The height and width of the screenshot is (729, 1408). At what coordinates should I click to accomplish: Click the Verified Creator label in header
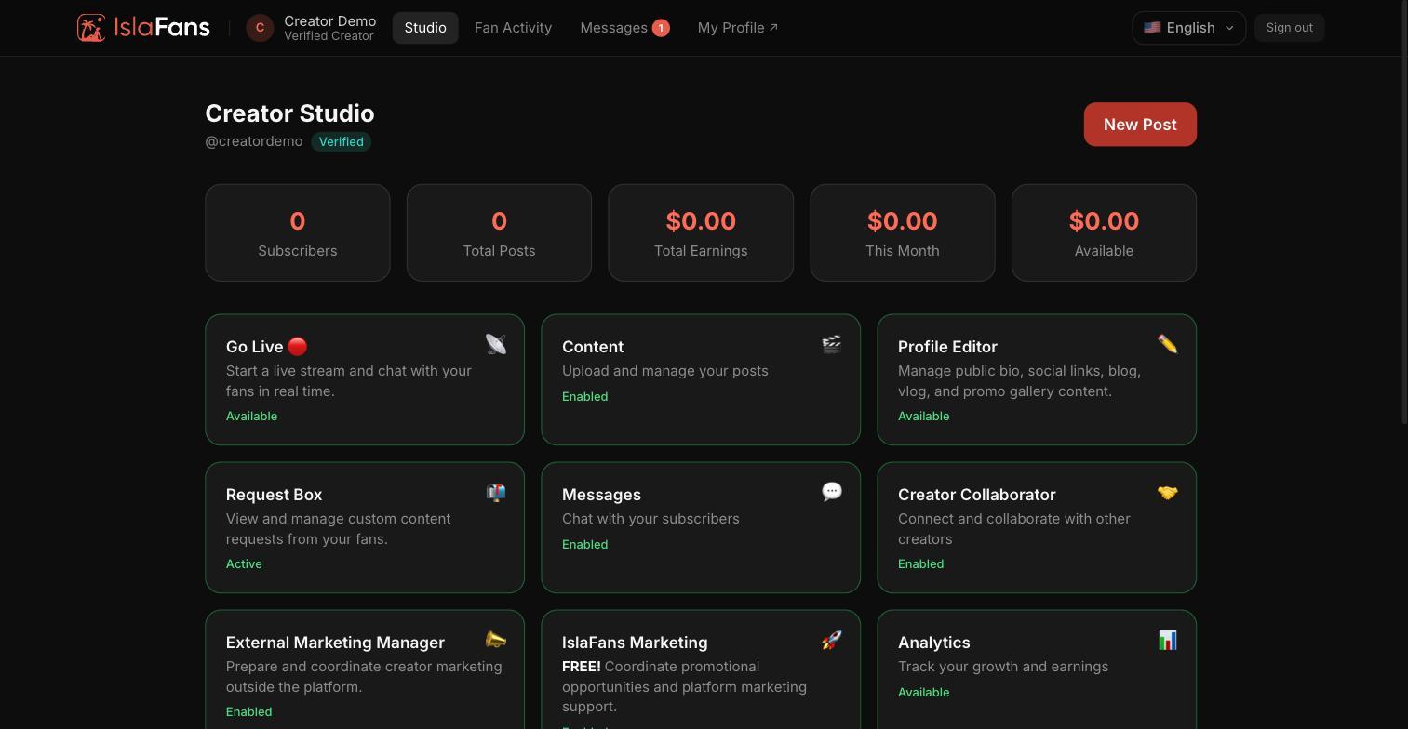[329, 36]
